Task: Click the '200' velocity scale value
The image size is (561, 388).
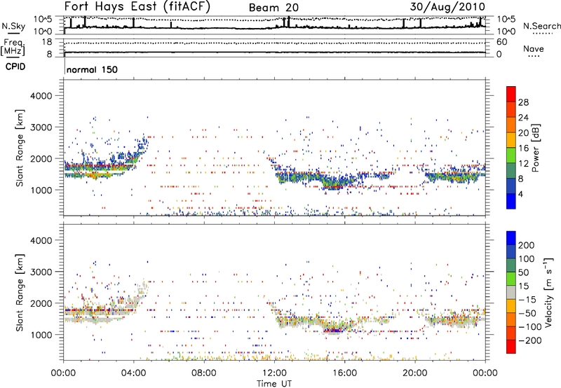Action: [527, 245]
